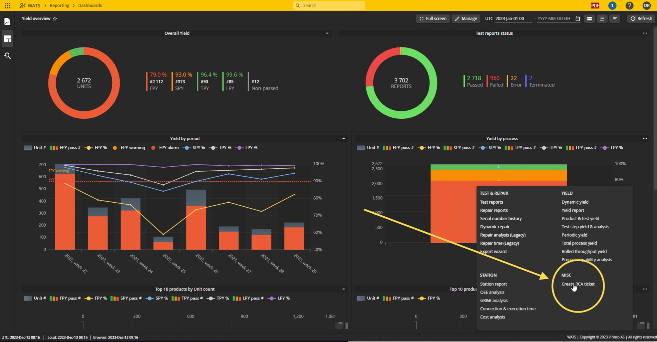Choose Serial number history in Test & Repair

[501, 218]
